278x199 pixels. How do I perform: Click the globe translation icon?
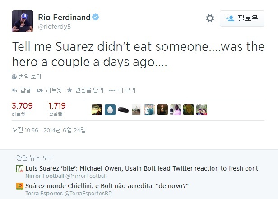(x=14, y=77)
